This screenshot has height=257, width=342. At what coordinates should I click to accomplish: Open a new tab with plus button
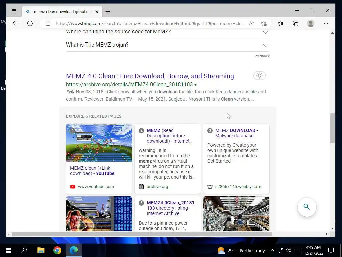coord(108,12)
